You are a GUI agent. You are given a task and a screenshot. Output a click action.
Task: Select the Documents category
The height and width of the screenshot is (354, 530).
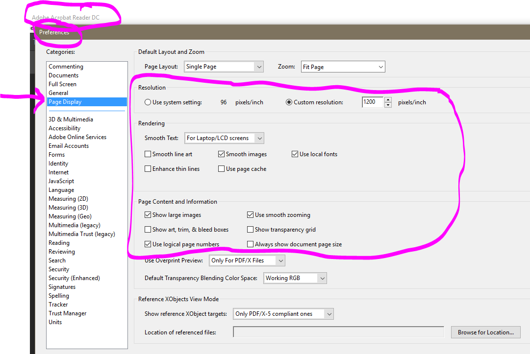click(x=64, y=75)
